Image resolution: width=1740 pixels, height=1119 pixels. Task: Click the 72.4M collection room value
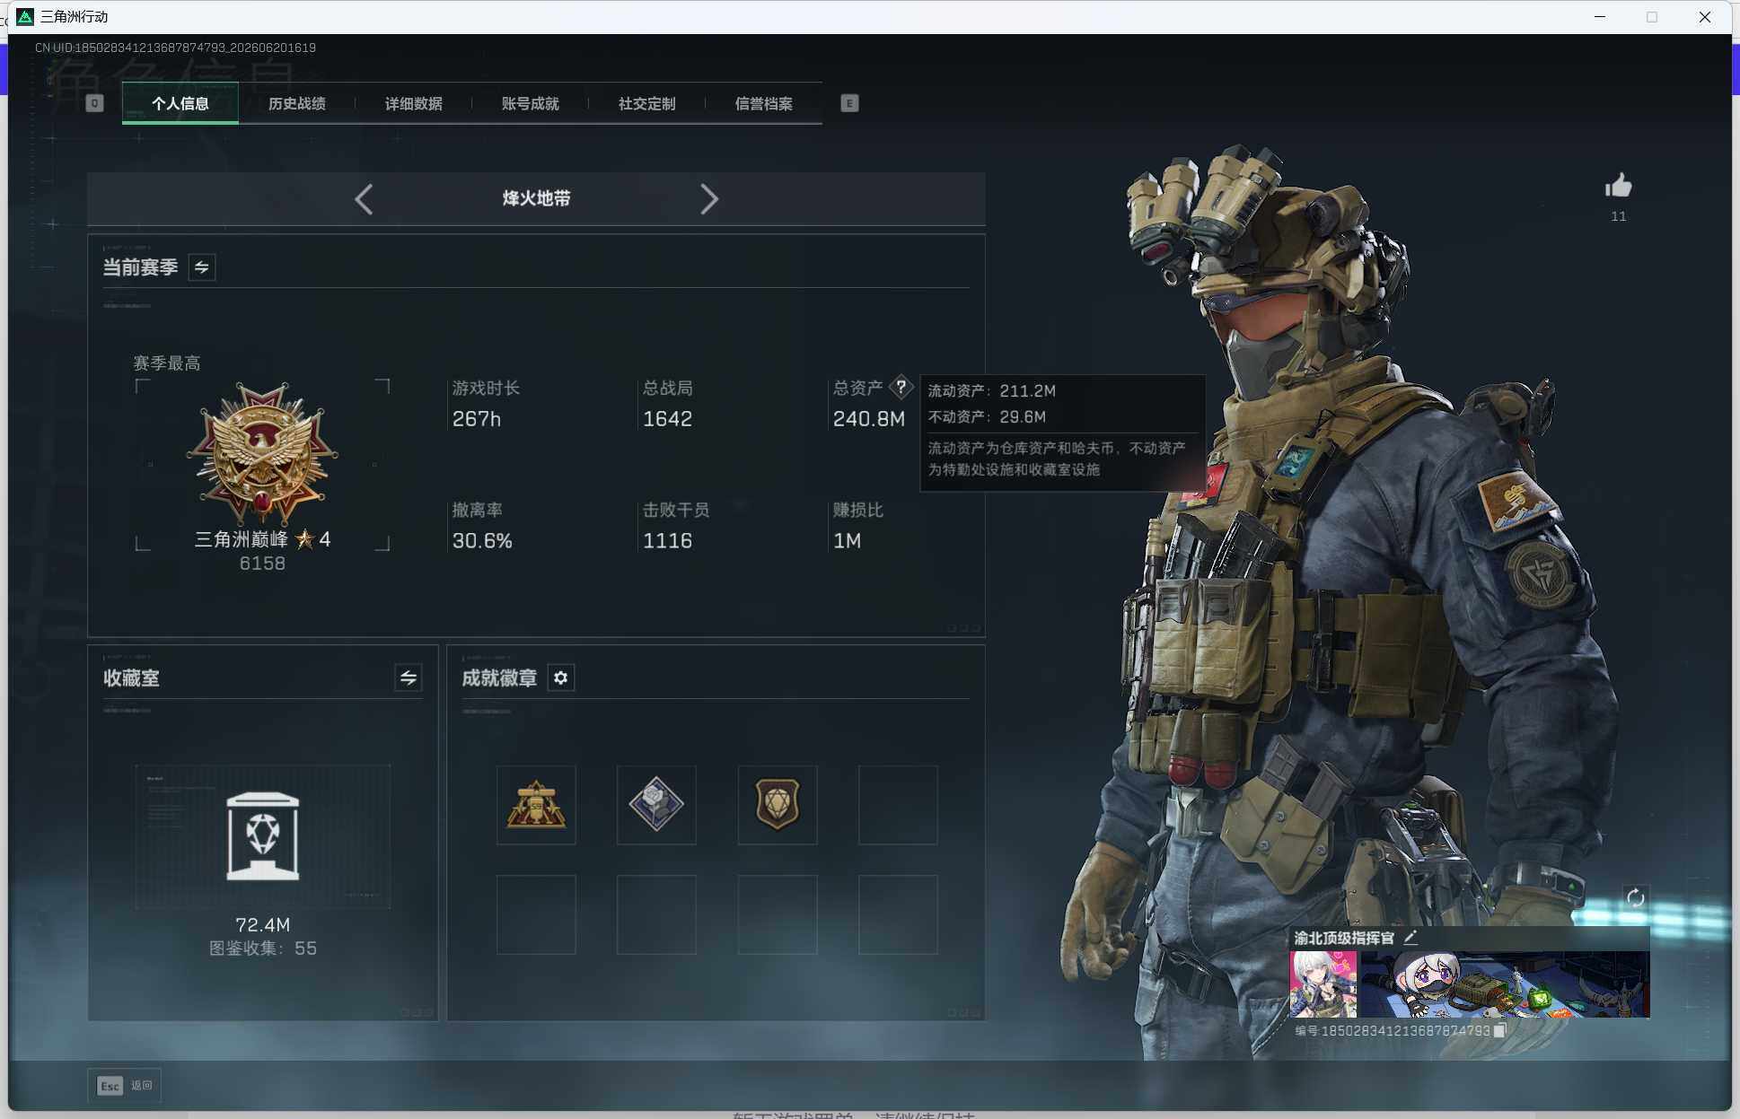point(262,924)
